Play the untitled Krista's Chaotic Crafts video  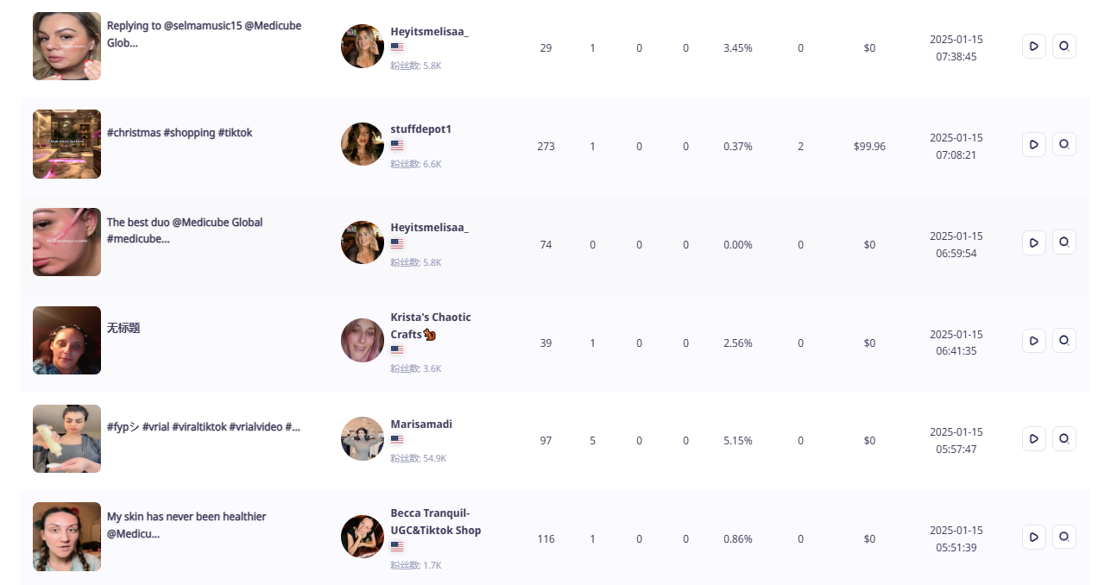pyautogui.click(x=1033, y=341)
